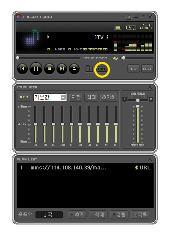This screenshot has height=233, width=169.
Task: Open the 기본값 preset dropdown
Action: coord(50,97)
